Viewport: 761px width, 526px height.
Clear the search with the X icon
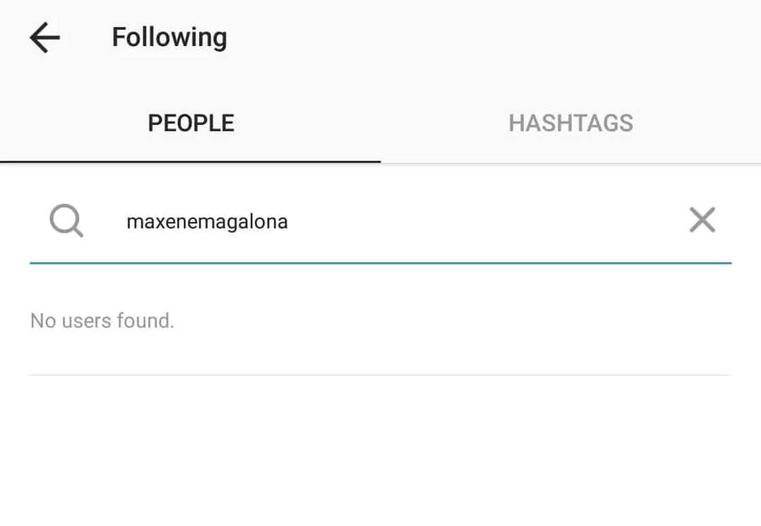click(x=702, y=221)
